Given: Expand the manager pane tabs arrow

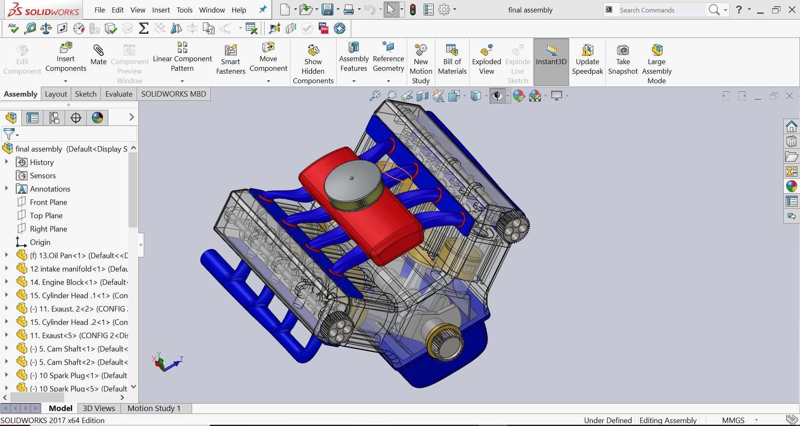Looking at the screenshot, I should 132,117.
